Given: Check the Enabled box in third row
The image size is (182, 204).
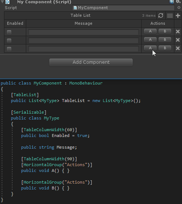Looking at the screenshot, I should [x=9, y=49].
